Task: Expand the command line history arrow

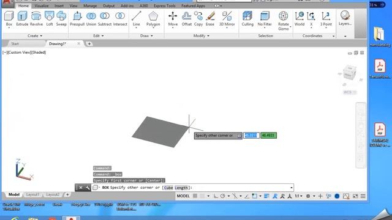Action: coord(292,188)
